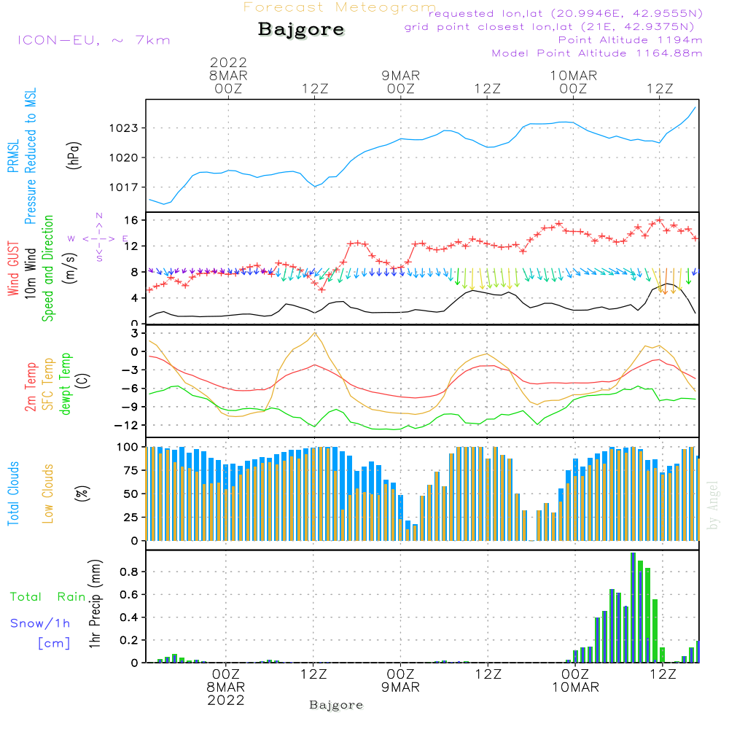Select the "9MAR 00Z" top axis label
The height and width of the screenshot is (729, 729).
point(401,82)
